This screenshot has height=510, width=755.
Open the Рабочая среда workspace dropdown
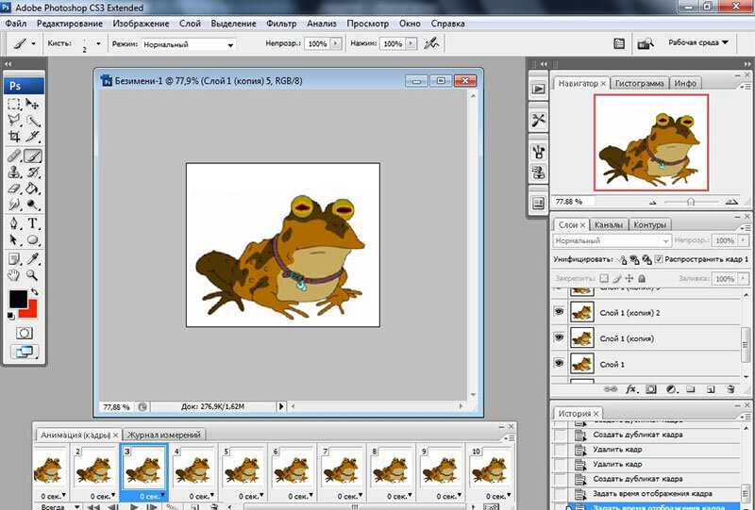(698, 42)
